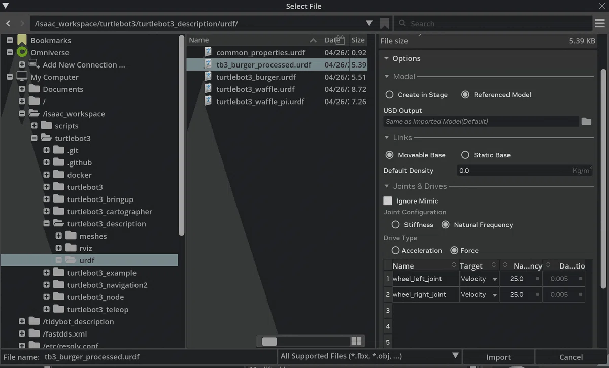The width and height of the screenshot is (609, 368).
Task: Browse USD Output folder icon
Action: click(x=586, y=121)
